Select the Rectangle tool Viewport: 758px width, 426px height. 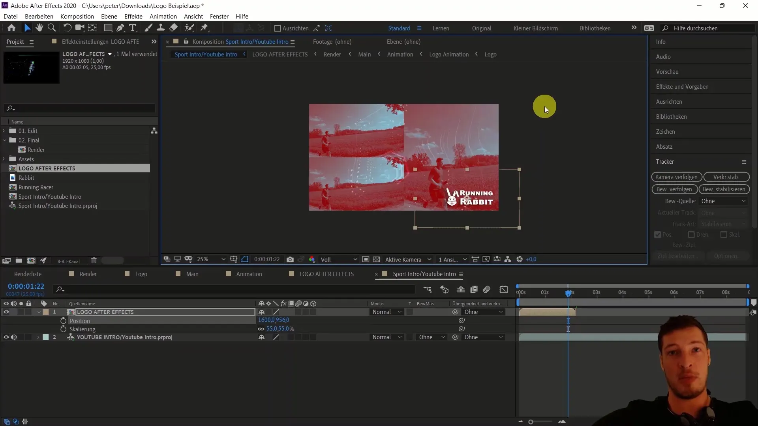(x=108, y=28)
